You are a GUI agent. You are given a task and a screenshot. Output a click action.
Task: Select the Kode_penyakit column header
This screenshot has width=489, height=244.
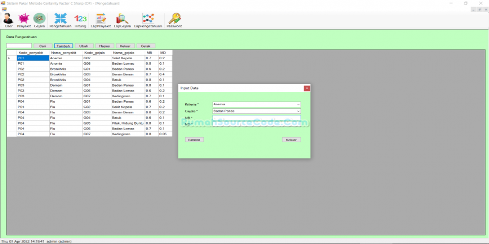[30, 52]
